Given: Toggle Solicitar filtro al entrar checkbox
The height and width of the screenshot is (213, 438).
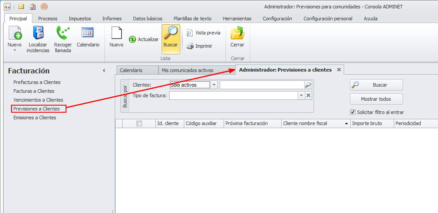Looking at the screenshot, I should (x=353, y=112).
